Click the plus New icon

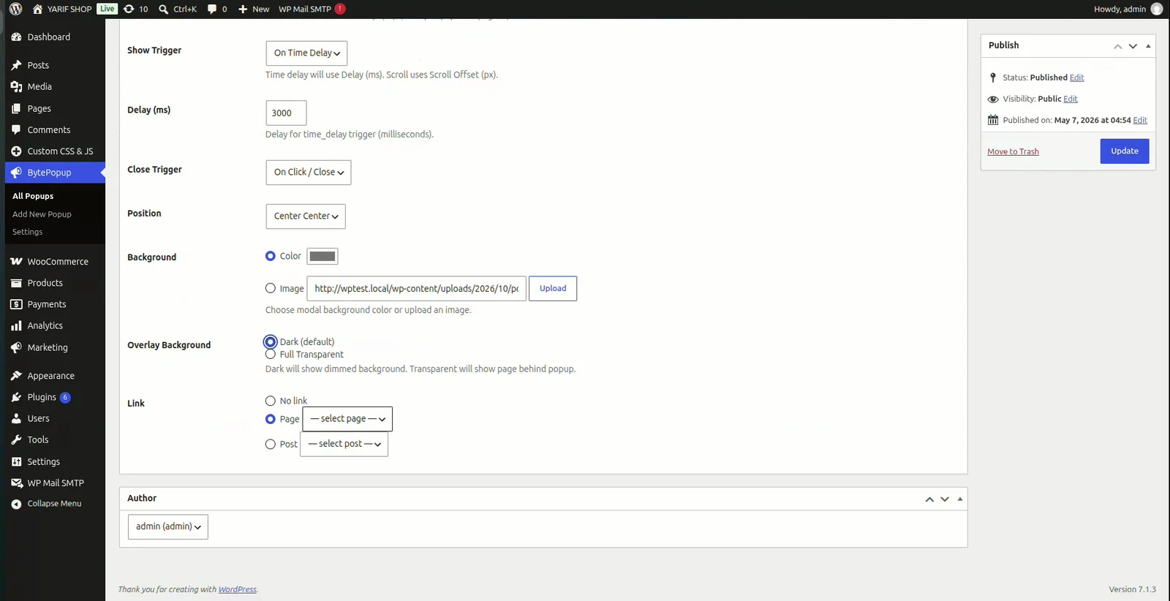[243, 9]
